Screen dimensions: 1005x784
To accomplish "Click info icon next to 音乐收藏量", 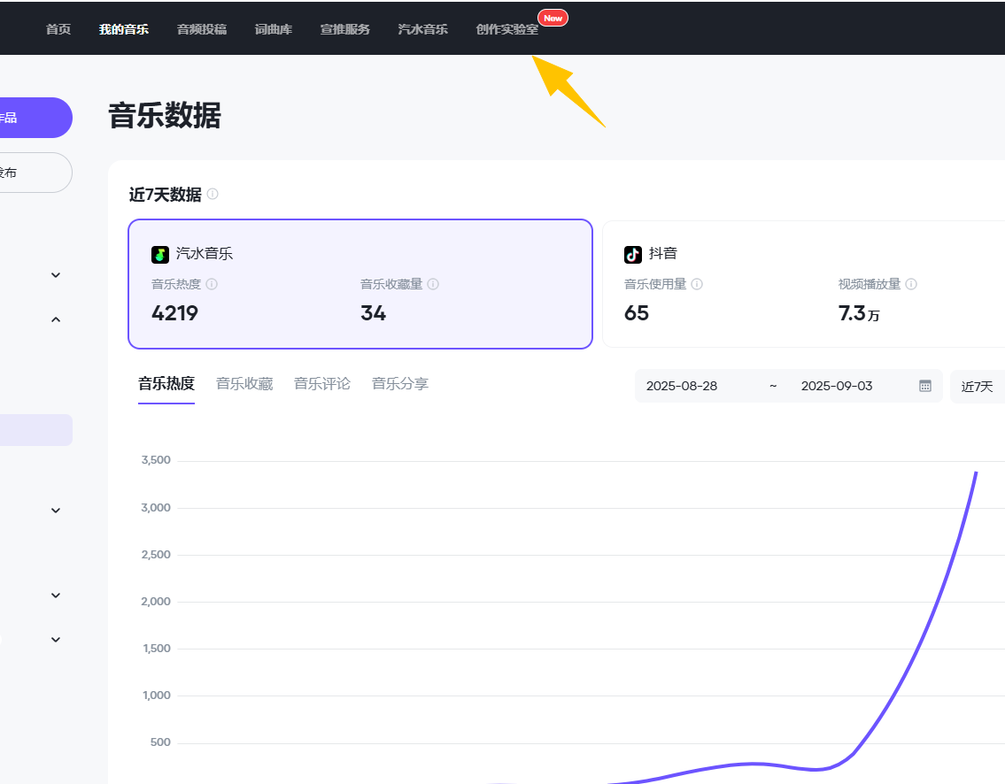I will (432, 285).
